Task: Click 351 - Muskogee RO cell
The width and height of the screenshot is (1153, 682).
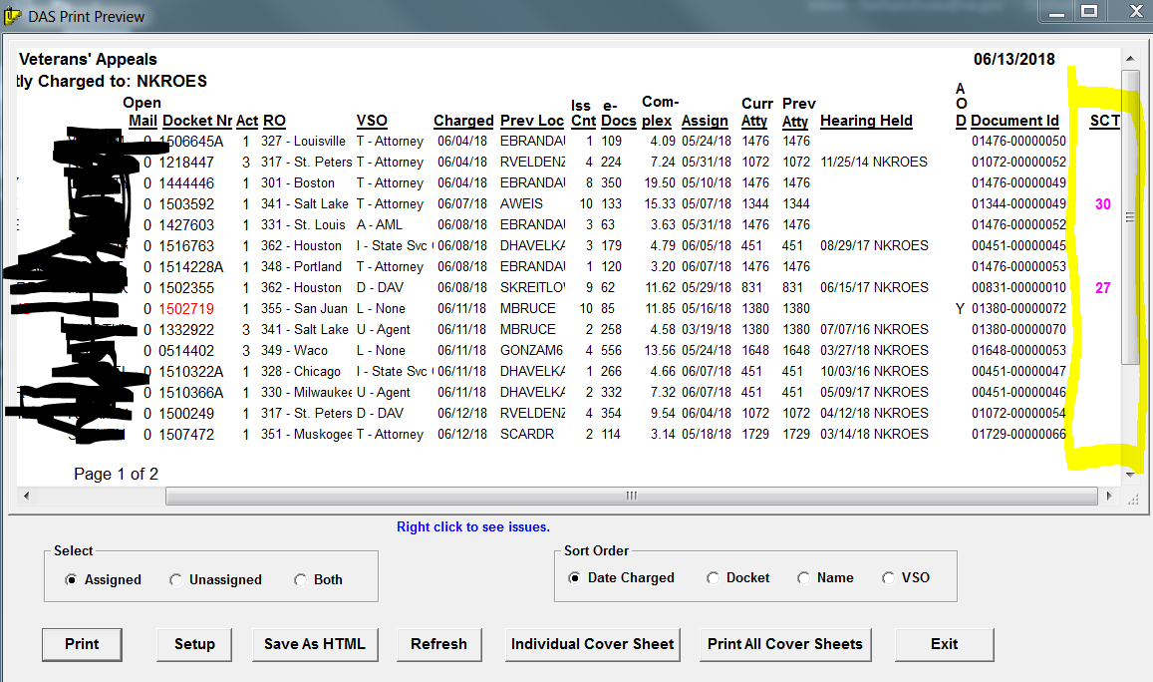Action: pyautogui.click(x=307, y=435)
